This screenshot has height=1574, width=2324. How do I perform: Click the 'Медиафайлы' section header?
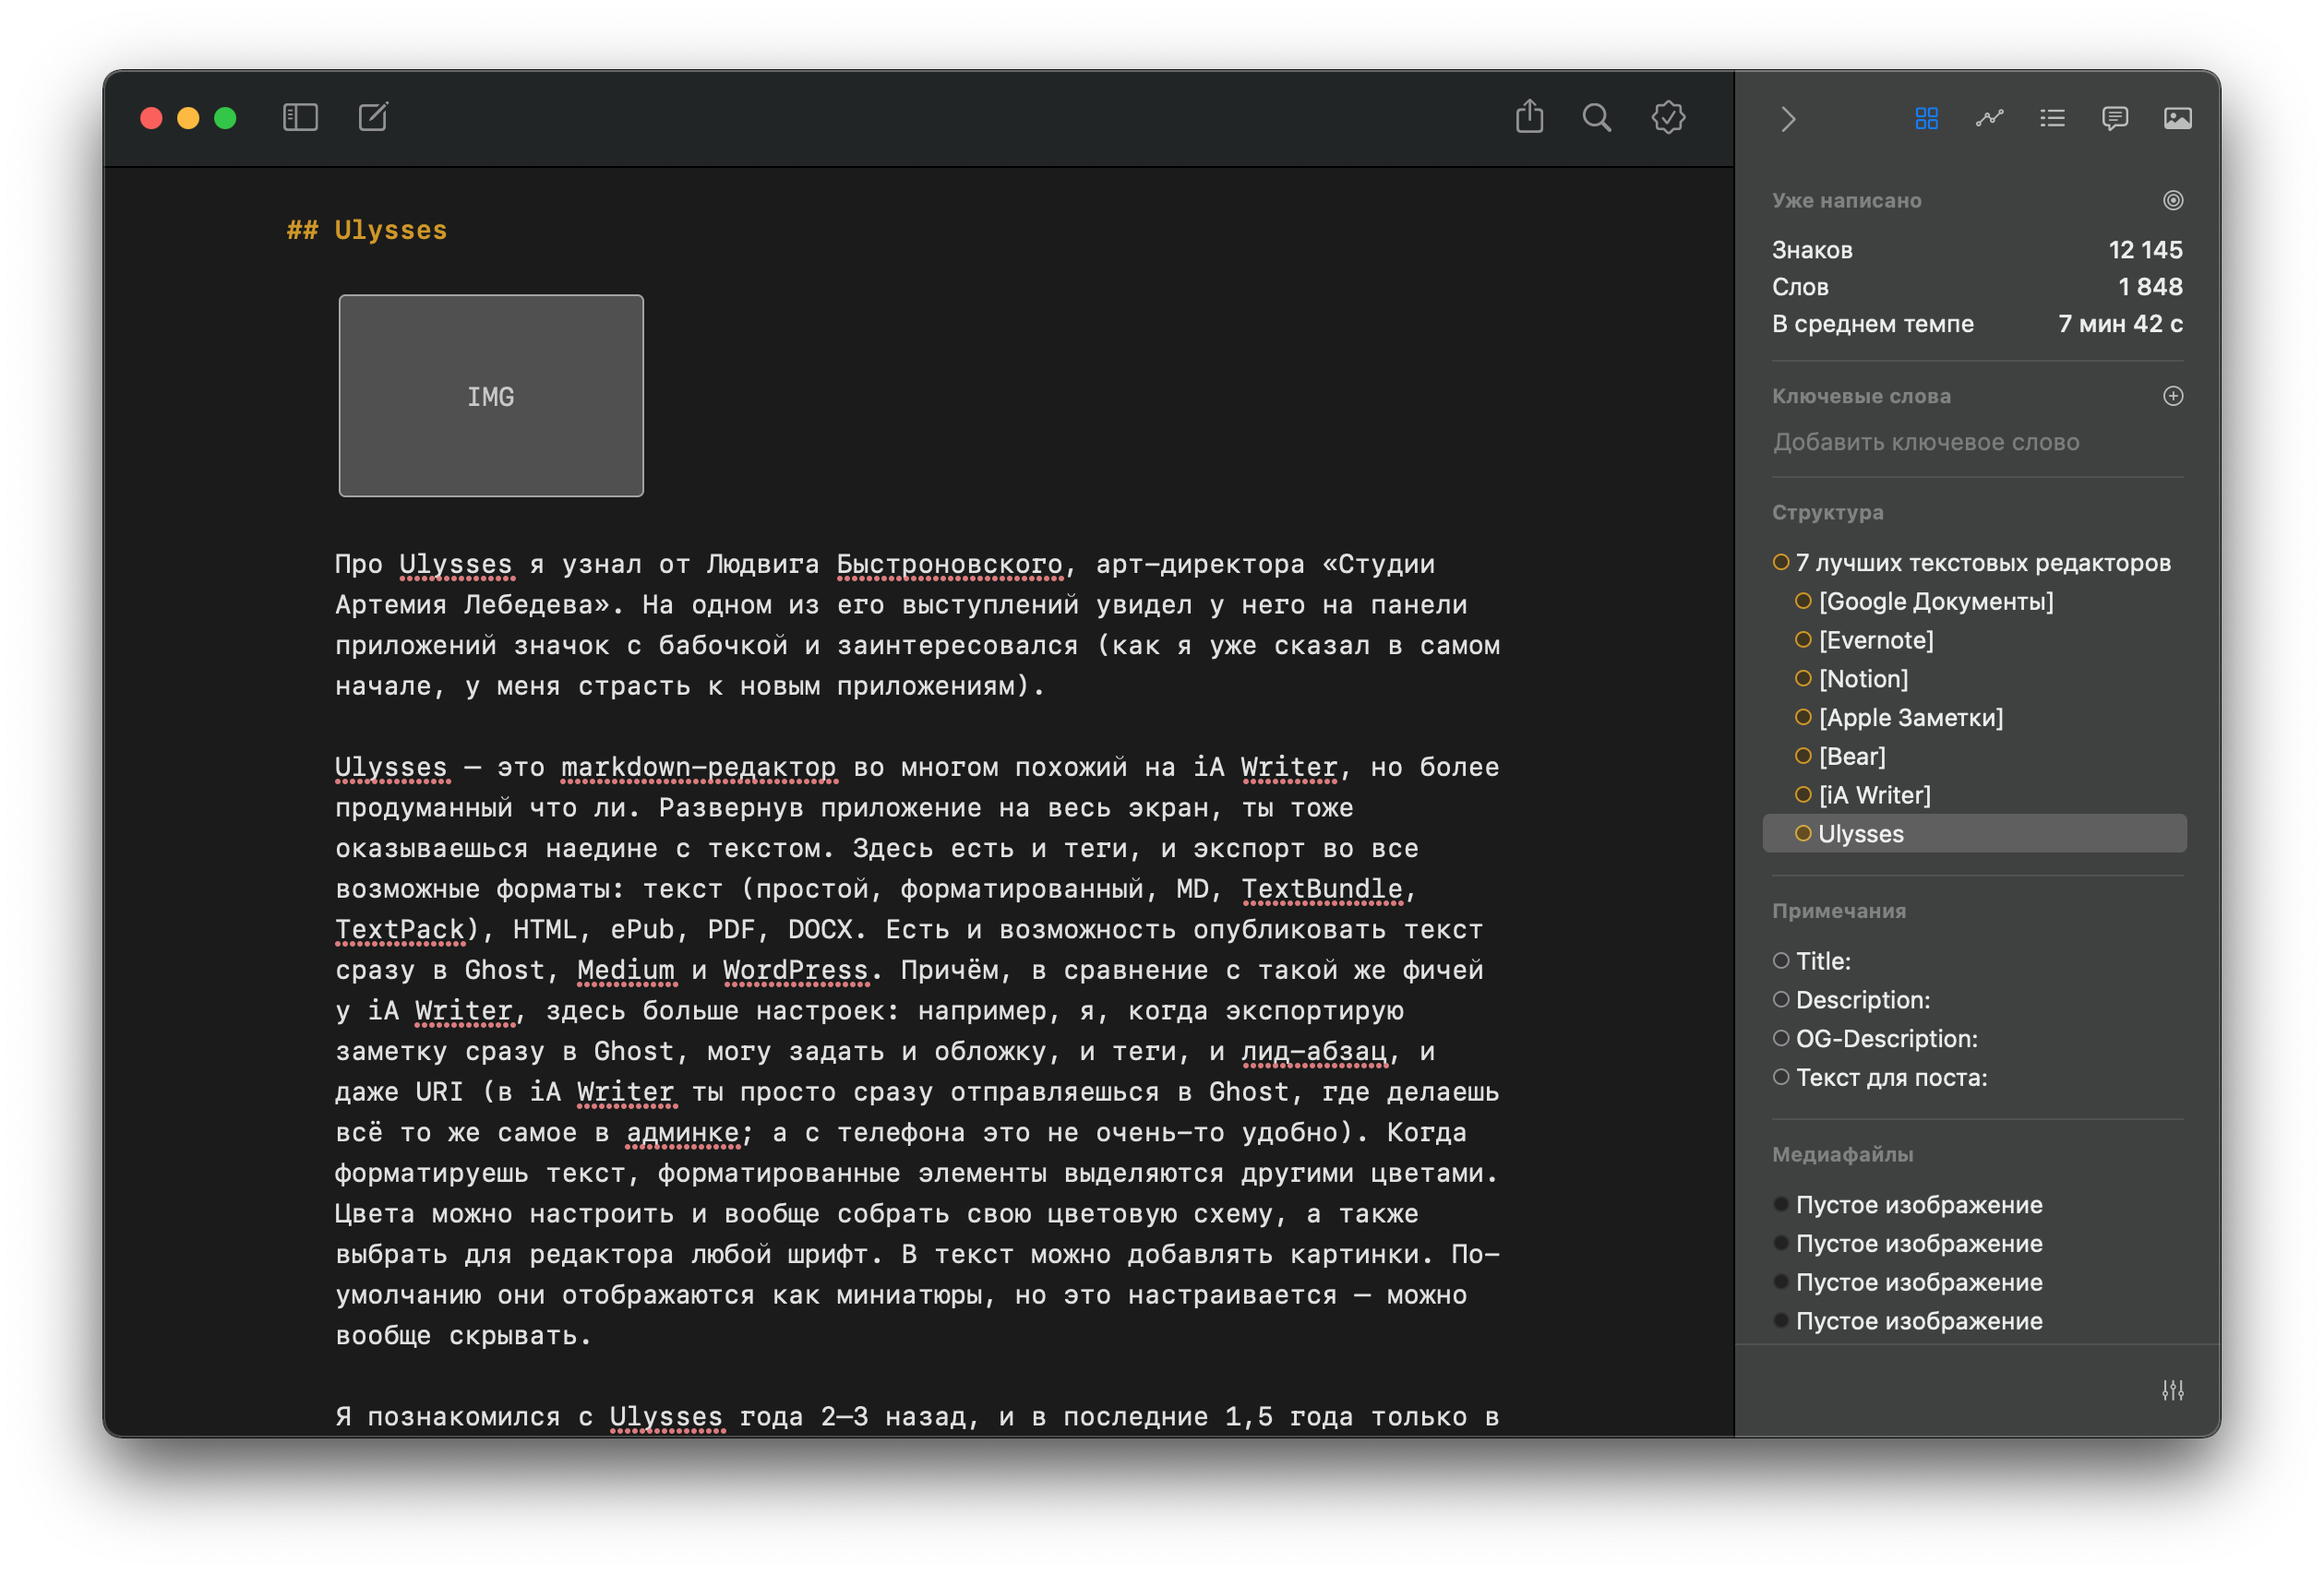[1842, 1154]
